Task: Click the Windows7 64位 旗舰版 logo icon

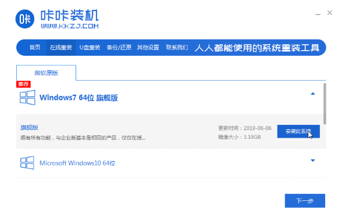Action: coord(27,98)
